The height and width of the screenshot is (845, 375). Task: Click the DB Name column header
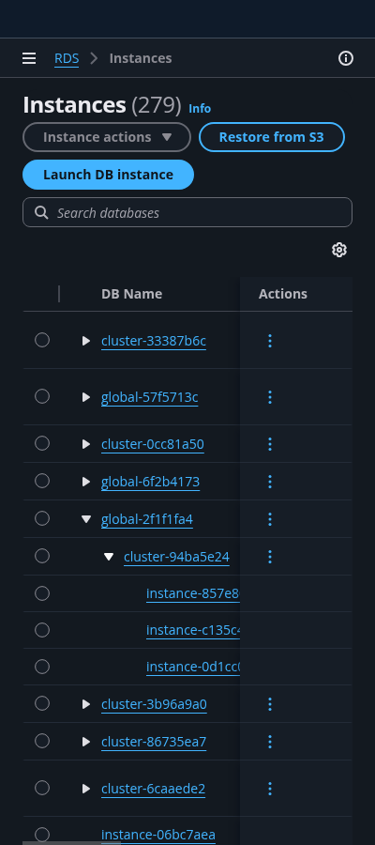pyautogui.click(x=132, y=294)
